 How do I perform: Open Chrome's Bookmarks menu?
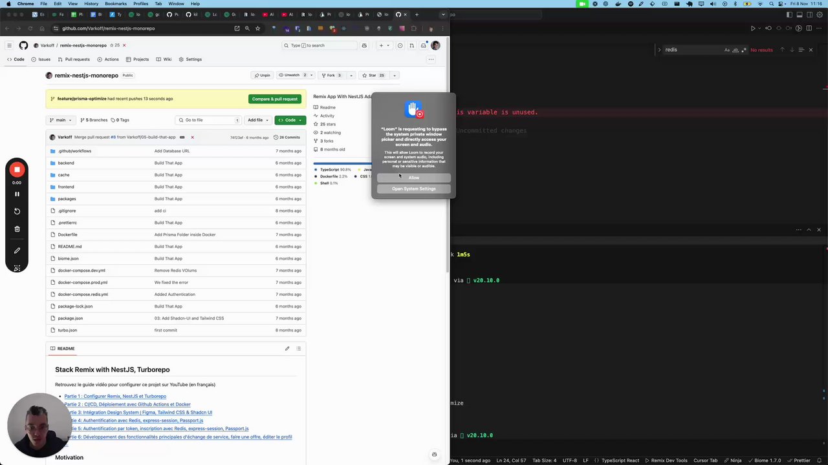pyautogui.click(x=116, y=4)
